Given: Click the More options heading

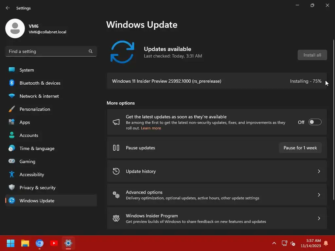Looking at the screenshot, I should point(121,103).
